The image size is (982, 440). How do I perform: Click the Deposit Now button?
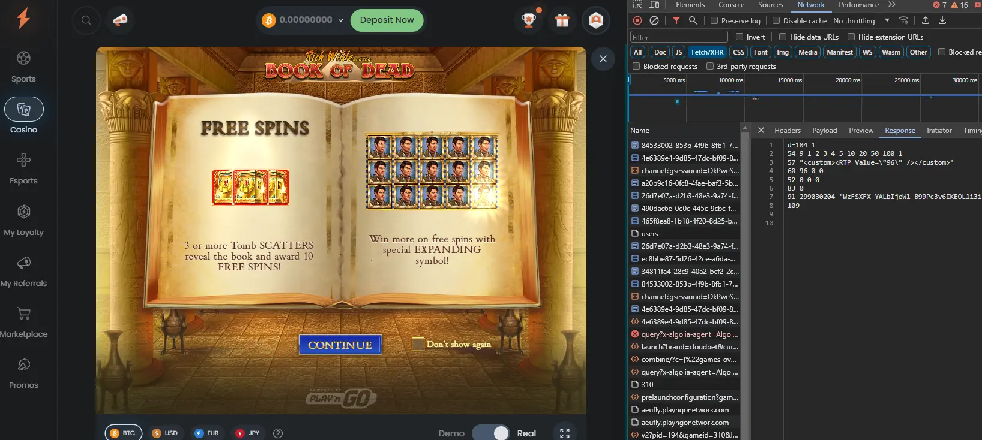click(387, 20)
